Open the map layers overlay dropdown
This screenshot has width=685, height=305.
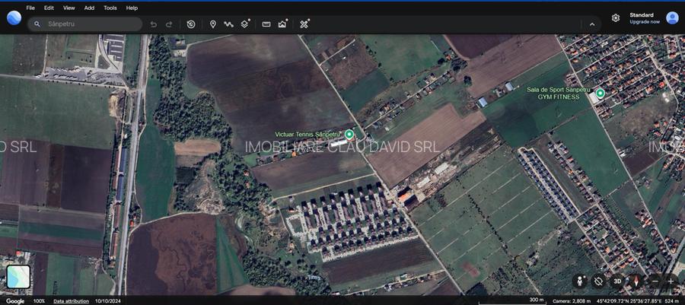click(x=245, y=24)
